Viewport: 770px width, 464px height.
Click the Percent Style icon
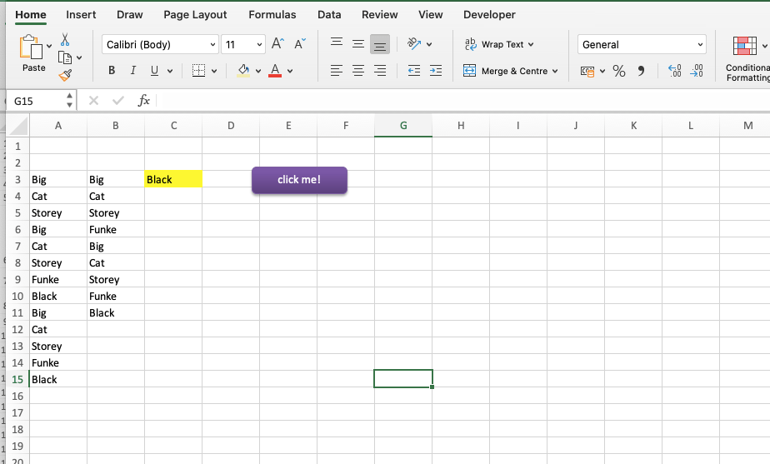coord(619,71)
